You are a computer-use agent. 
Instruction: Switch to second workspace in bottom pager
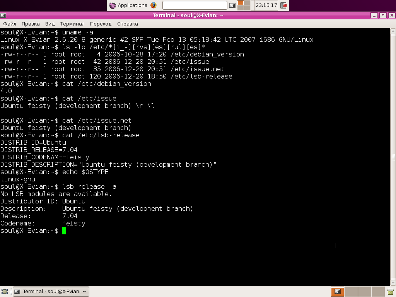[351, 292]
